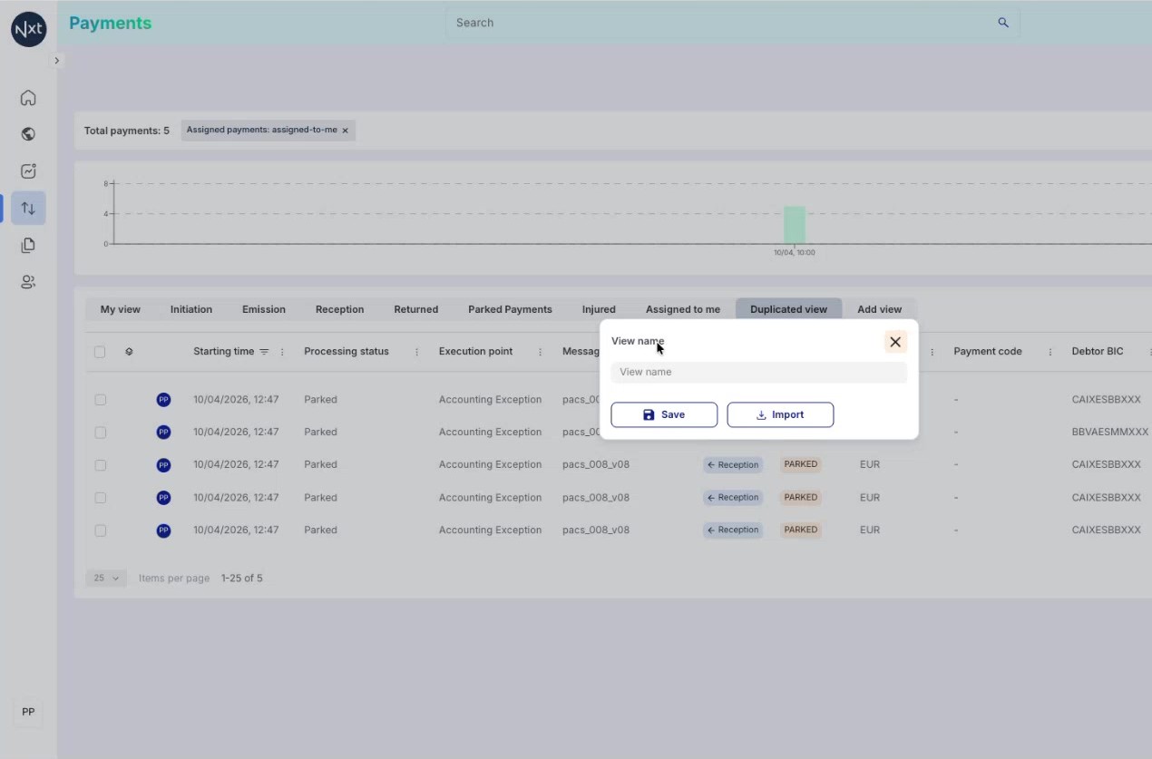The image size is (1152, 759).
Task: Click the PP avatar in the fifth row
Action: pos(163,530)
